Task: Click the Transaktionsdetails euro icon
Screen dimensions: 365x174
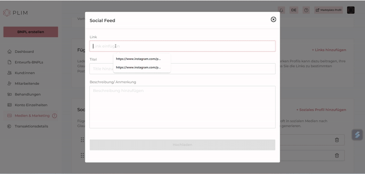Action: tap(9, 126)
